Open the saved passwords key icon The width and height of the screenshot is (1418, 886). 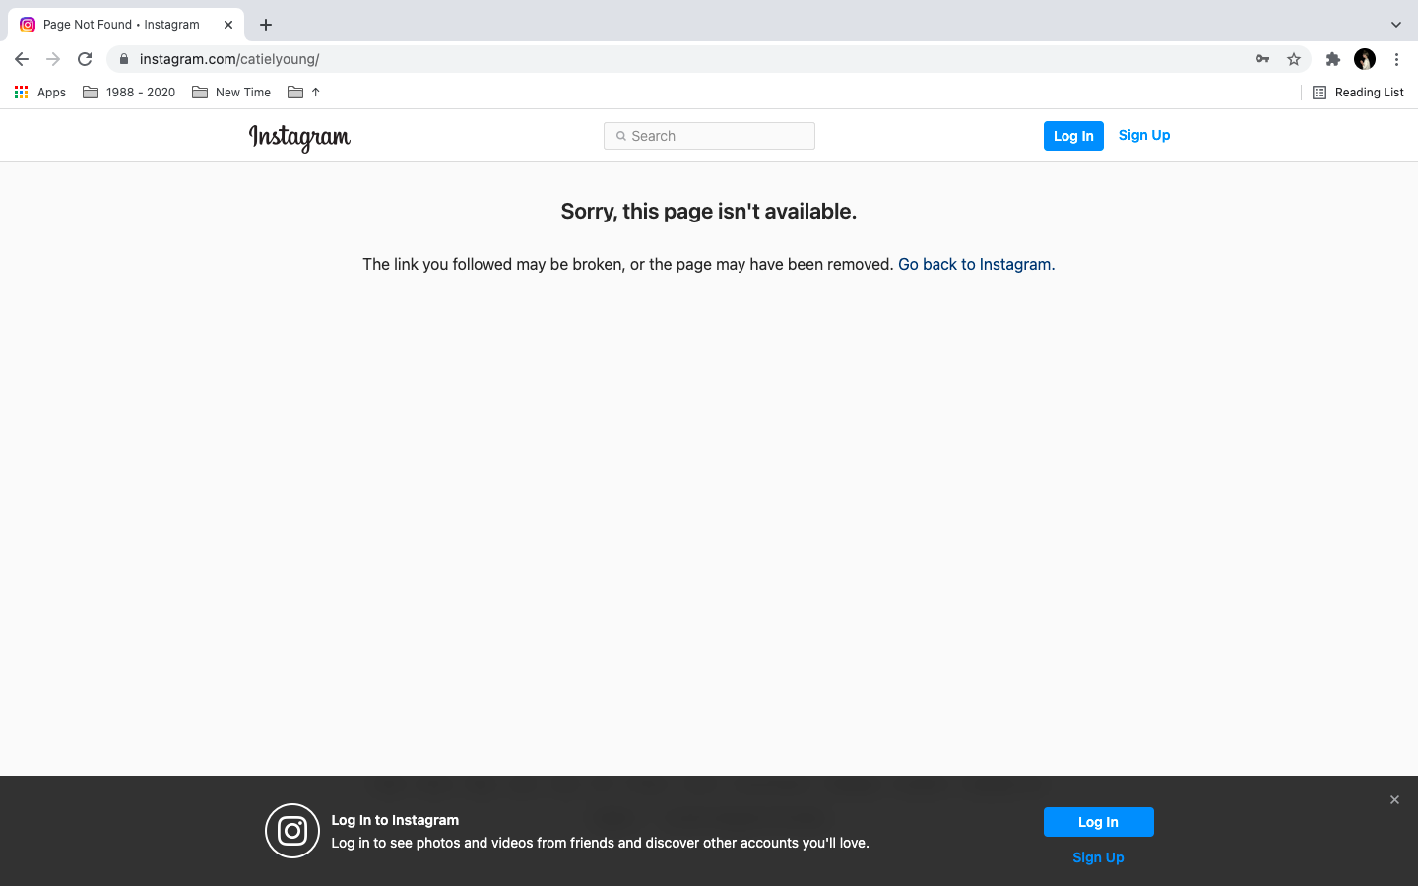1262,59
